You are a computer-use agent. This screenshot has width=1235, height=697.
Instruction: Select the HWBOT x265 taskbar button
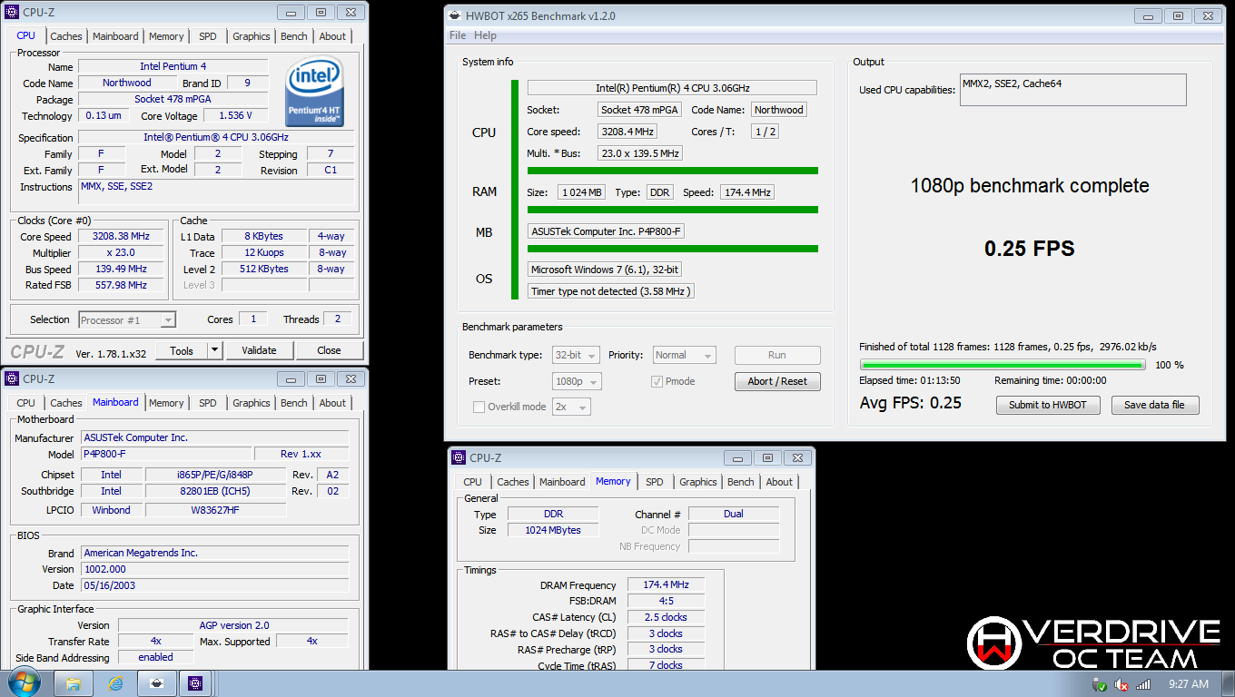pos(156,683)
